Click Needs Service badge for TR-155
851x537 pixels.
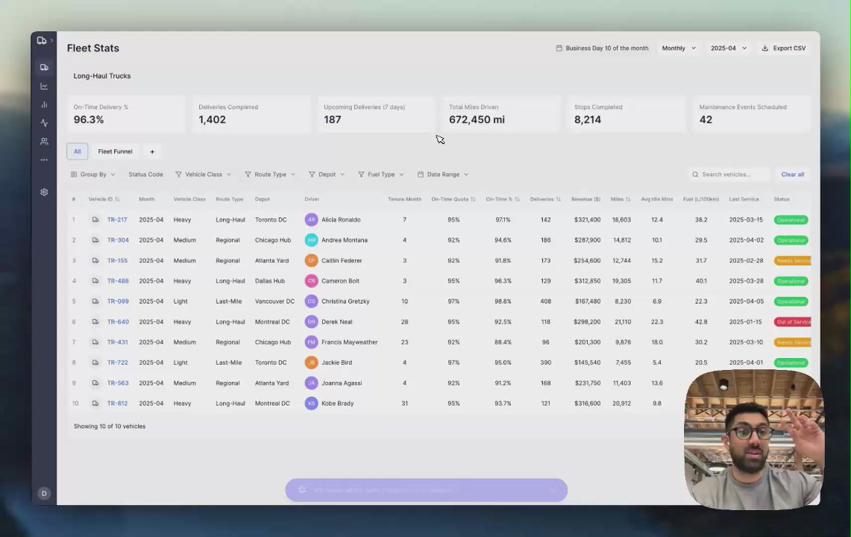(x=792, y=260)
